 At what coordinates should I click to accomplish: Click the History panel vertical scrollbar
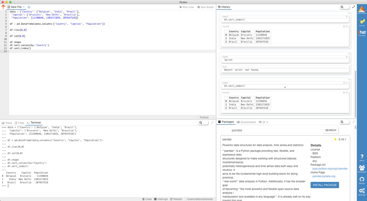click(x=356, y=94)
